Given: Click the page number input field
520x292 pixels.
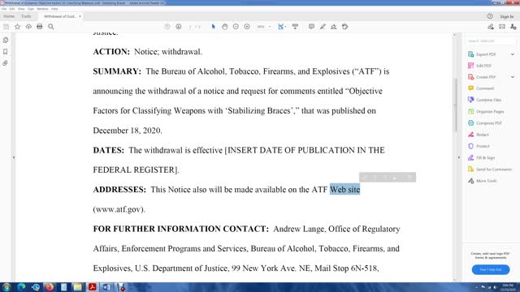Looking at the screenshot, I should 192,27.
